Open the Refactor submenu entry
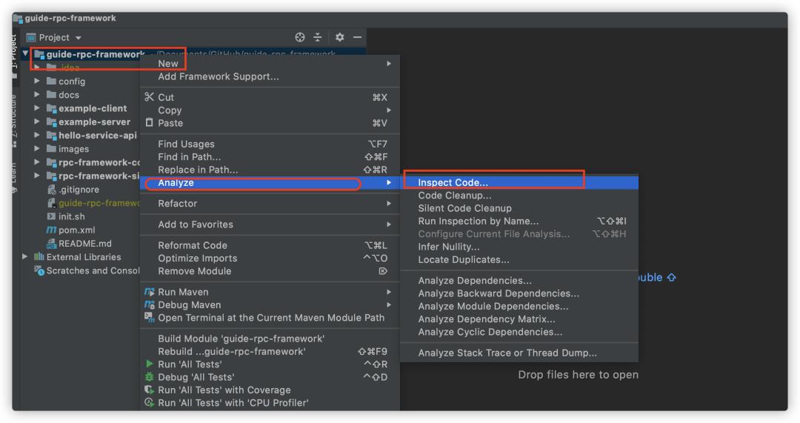800x423 pixels. tap(178, 204)
